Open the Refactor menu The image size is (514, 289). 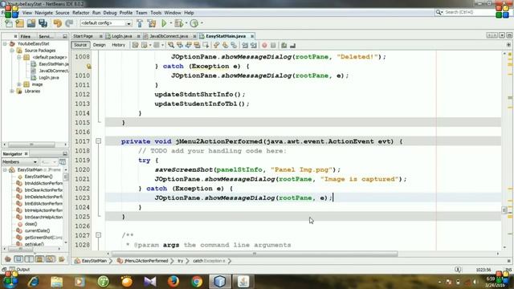click(x=80, y=13)
